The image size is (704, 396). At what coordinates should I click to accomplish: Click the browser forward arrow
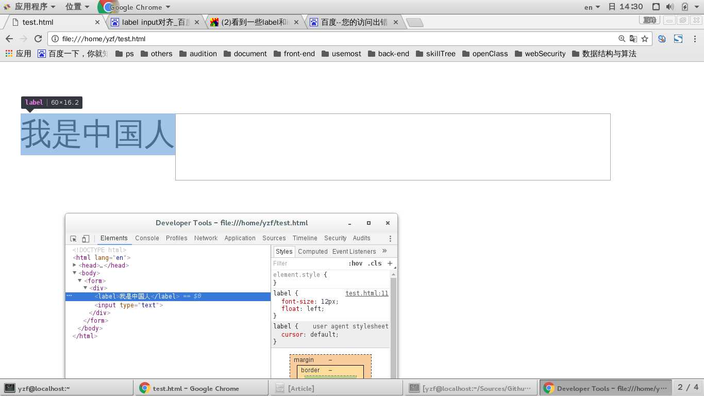(x=23, y=39)
